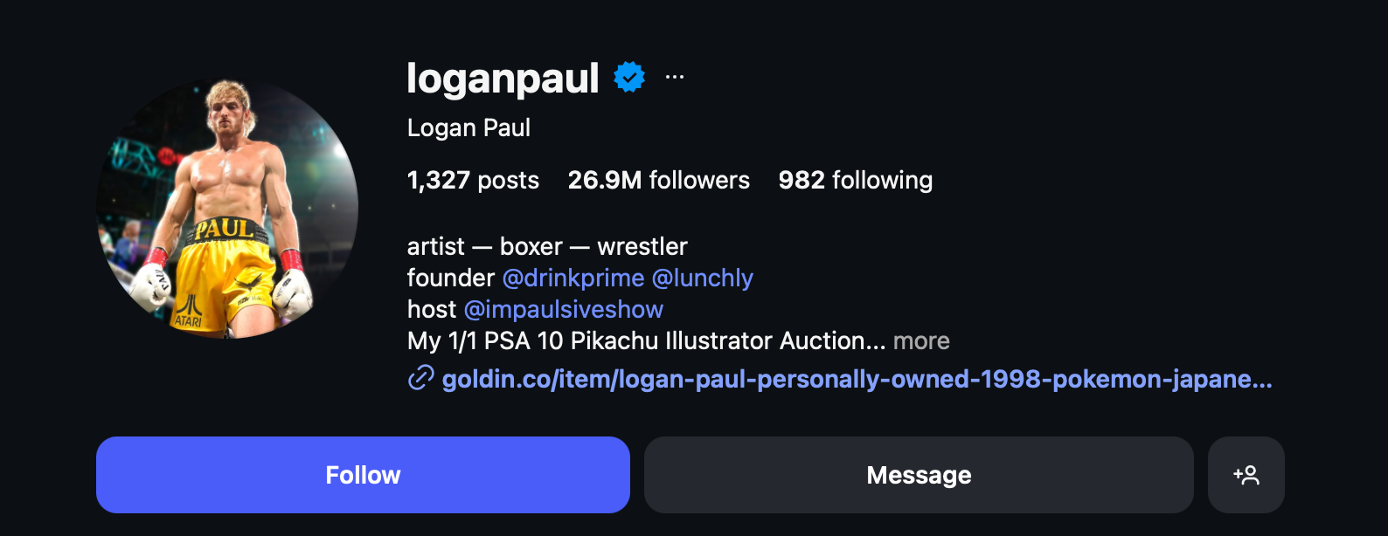Click the chain link icon beside goldin.co
This screenshot has width=1388, height=536.
pos(421,378)
